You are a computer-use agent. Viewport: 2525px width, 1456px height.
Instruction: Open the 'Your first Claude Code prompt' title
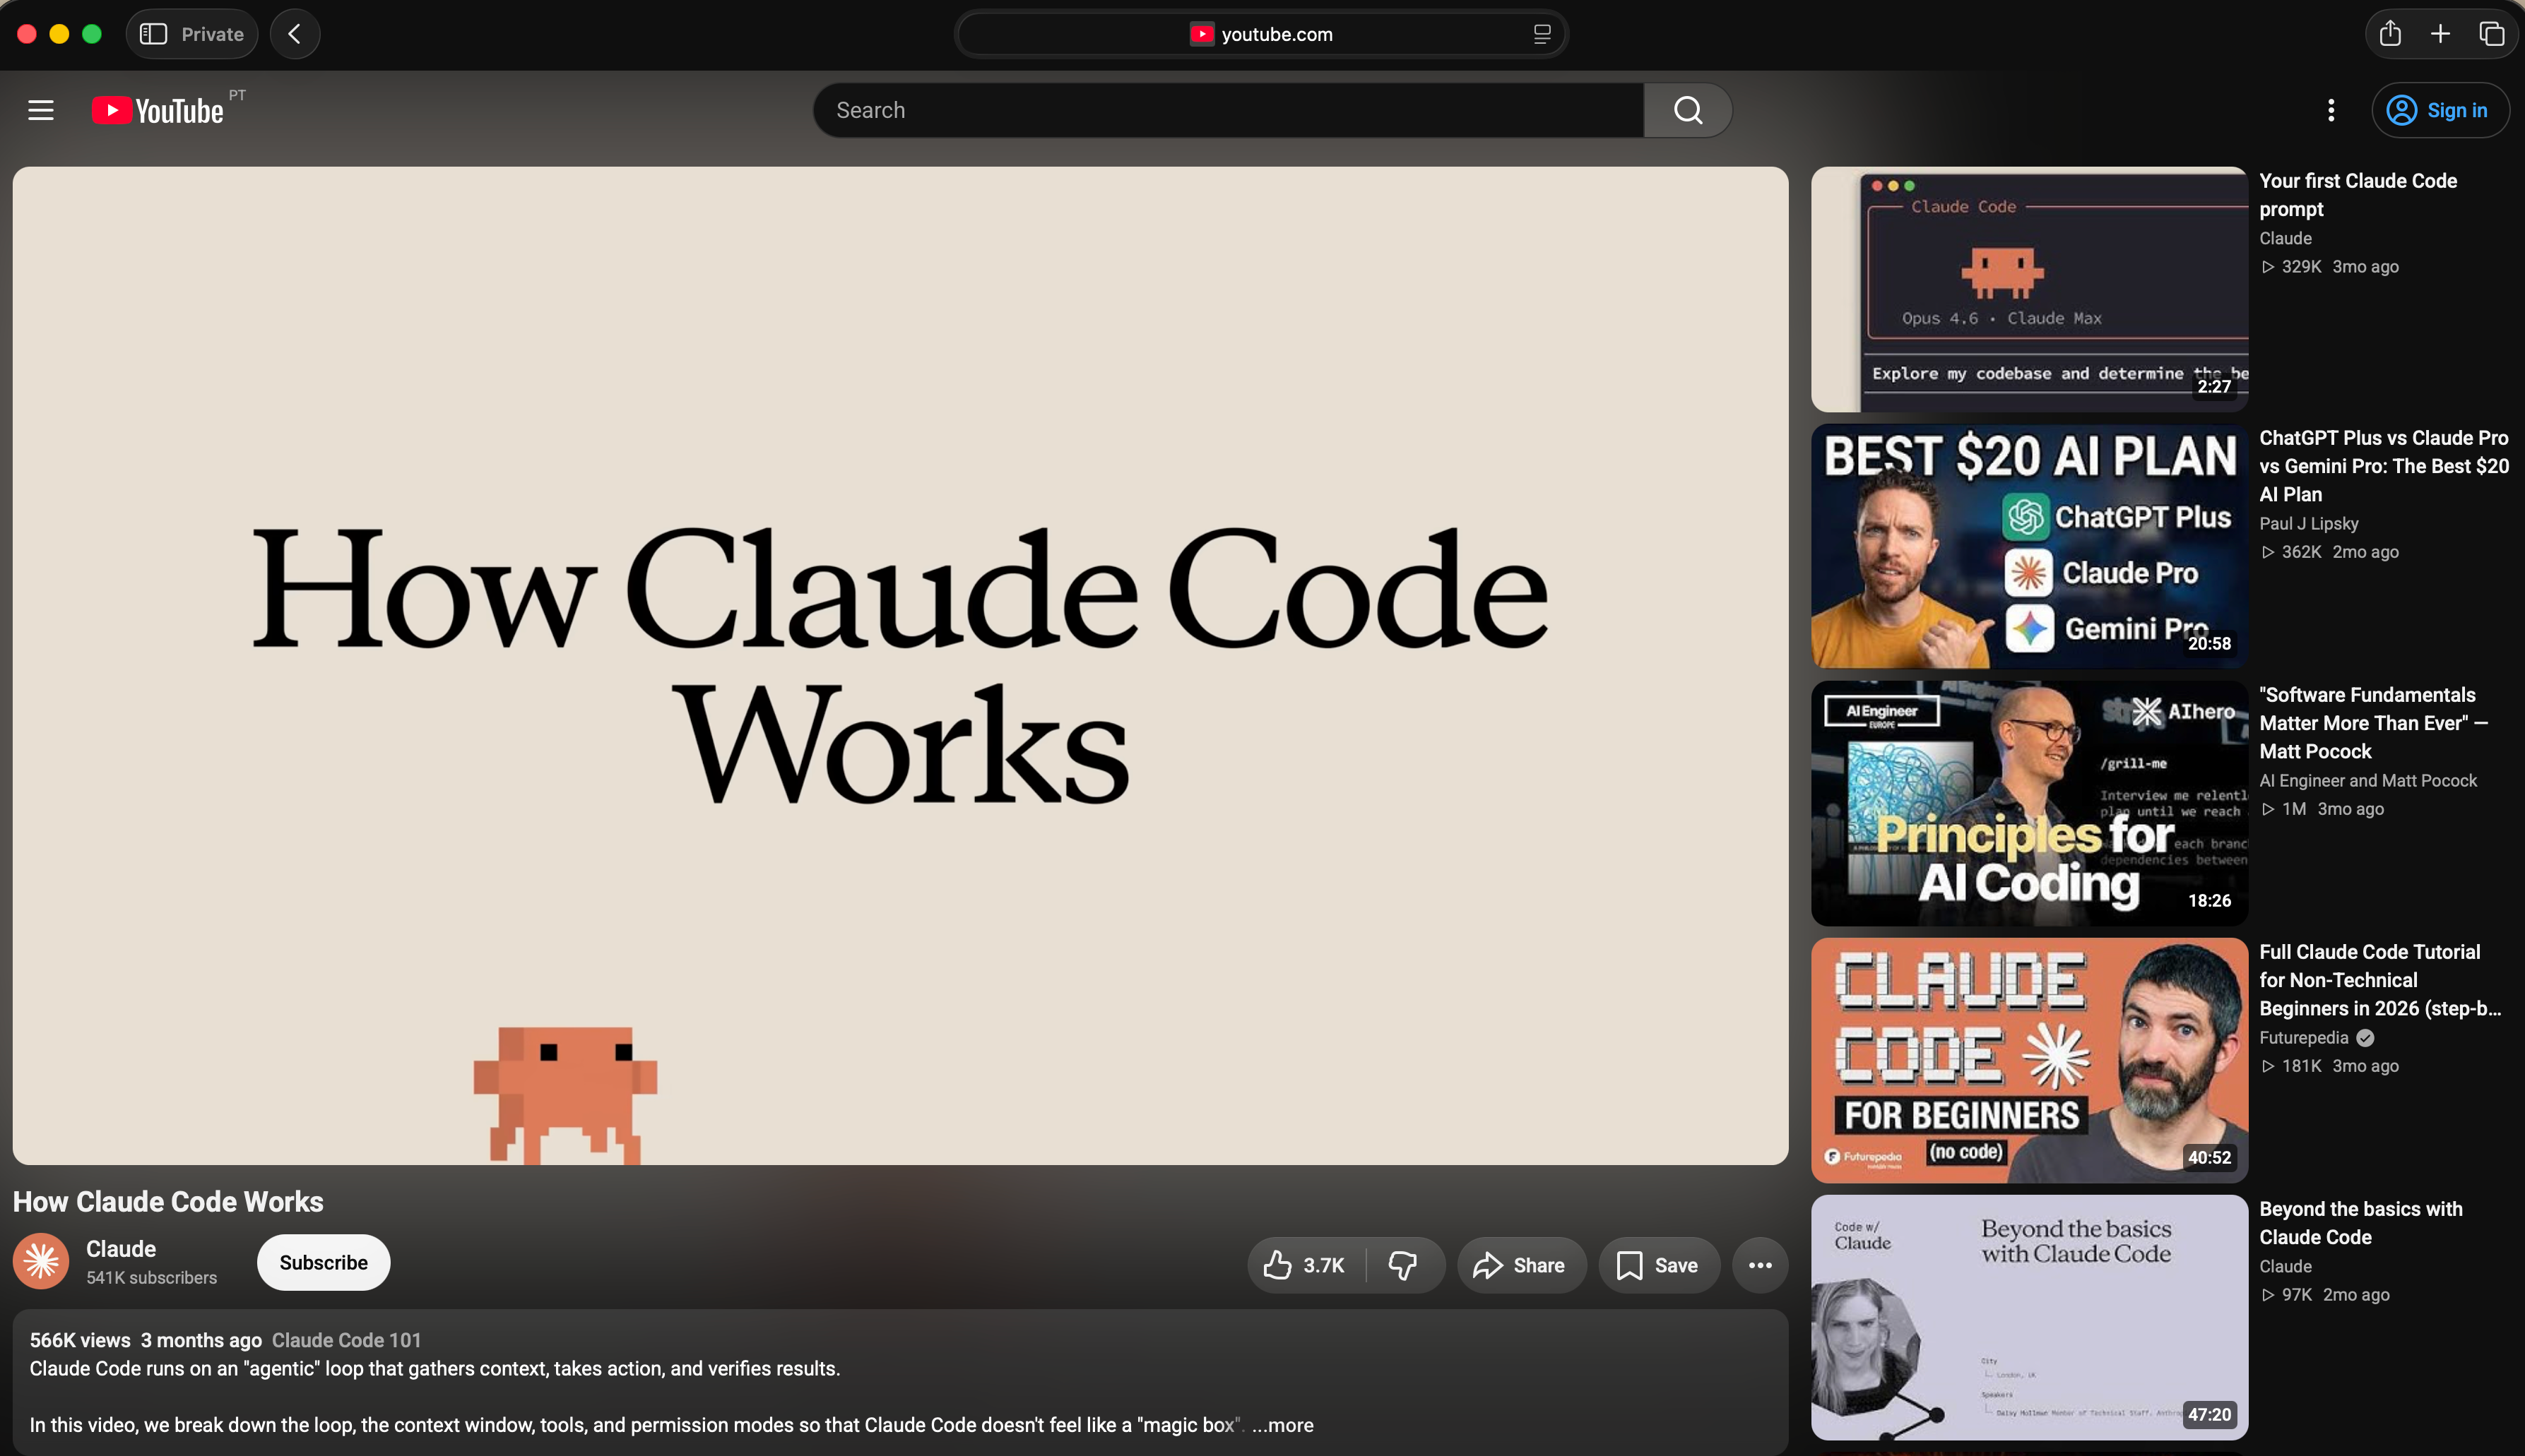point(2358,195)
